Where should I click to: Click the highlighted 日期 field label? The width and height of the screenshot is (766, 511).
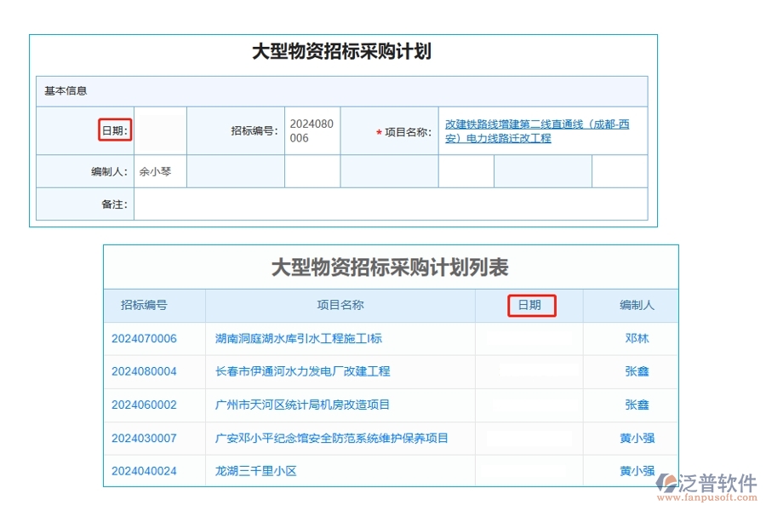click(x=114, y=129)
